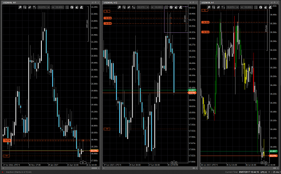Click the h12 chart title text
The image size is (281, 174).
pos(111,3)
